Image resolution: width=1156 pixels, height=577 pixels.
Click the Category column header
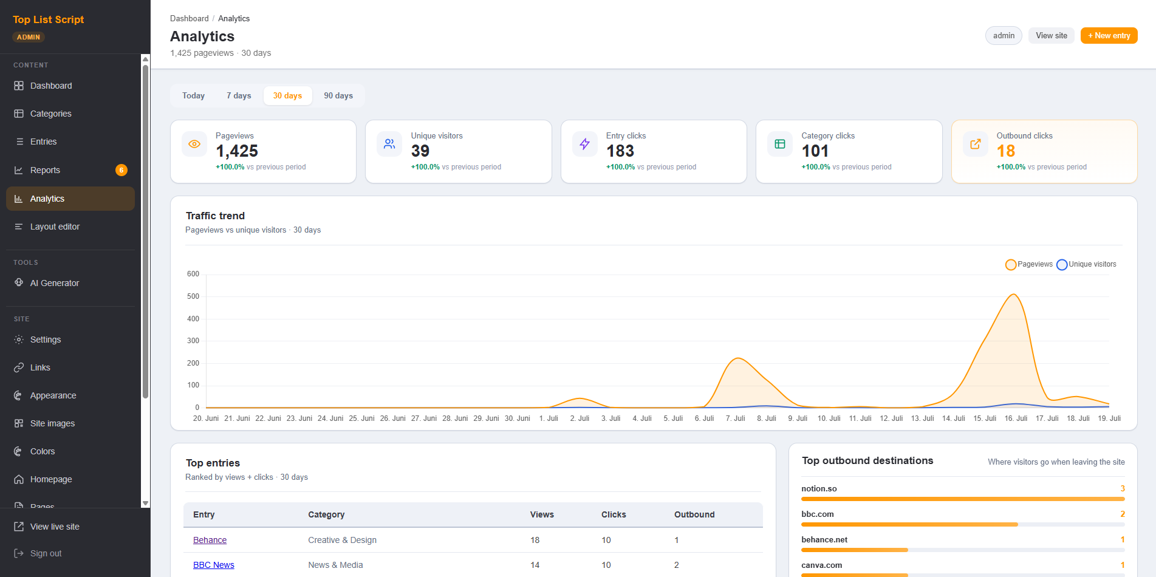point(326,514)
